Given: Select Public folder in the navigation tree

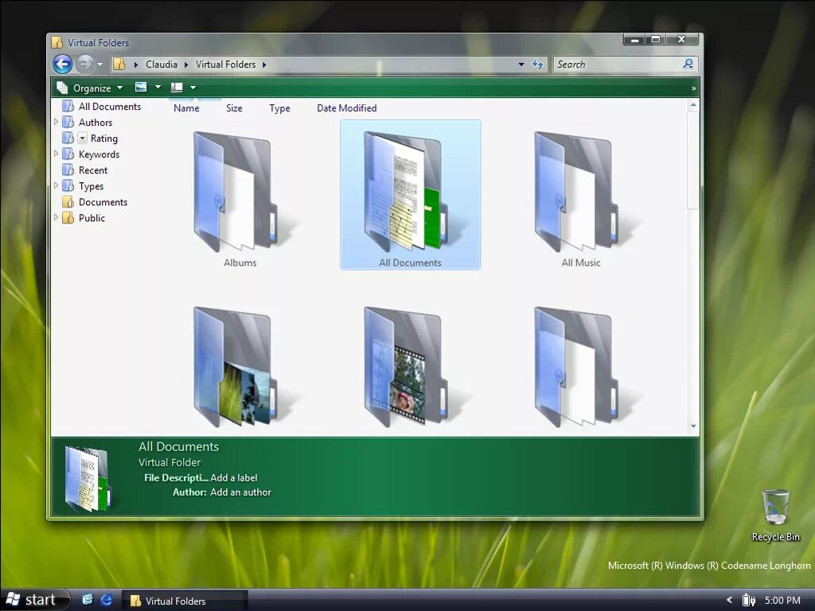Looking at the screenshot, I should [x=92, y=218].
